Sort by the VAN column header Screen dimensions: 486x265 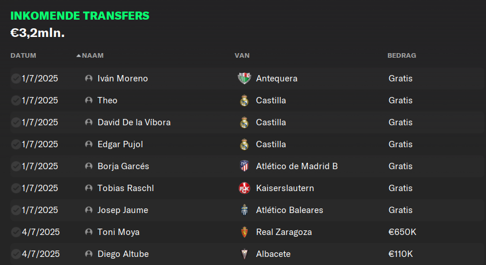242,55
